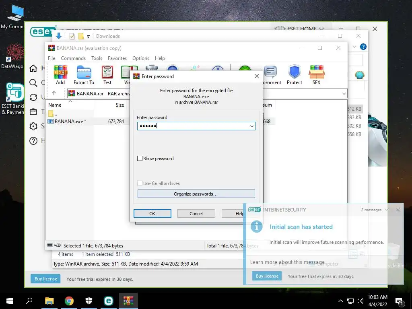Screen dimensions: 412x309
Task: Open the DataWagon desktop shortcut
Action: [13, 56]
